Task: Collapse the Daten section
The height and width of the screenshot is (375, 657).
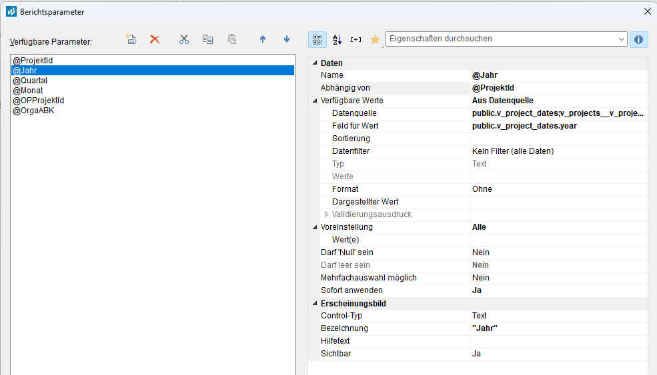Action: click(315, 63)
